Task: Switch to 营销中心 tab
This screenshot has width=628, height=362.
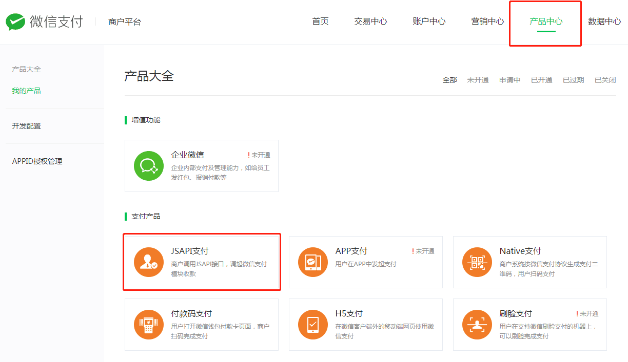Action: (487, 22)
